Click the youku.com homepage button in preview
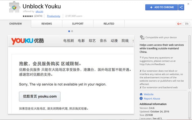 coord(40,96)
